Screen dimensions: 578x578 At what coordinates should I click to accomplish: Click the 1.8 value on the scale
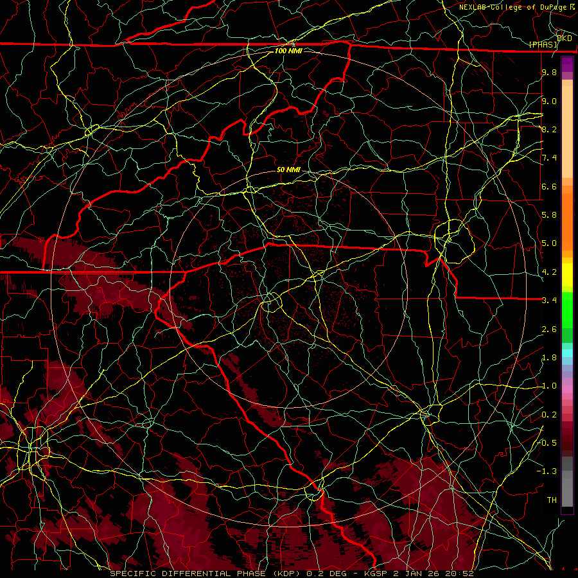(x=549, y=357)
